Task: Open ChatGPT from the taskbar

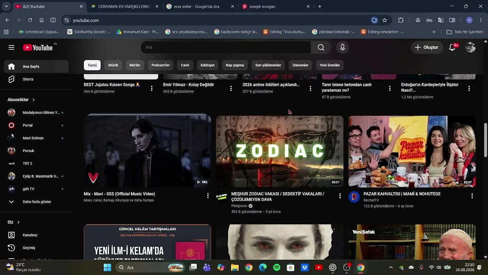Action: tap(333, 267)
